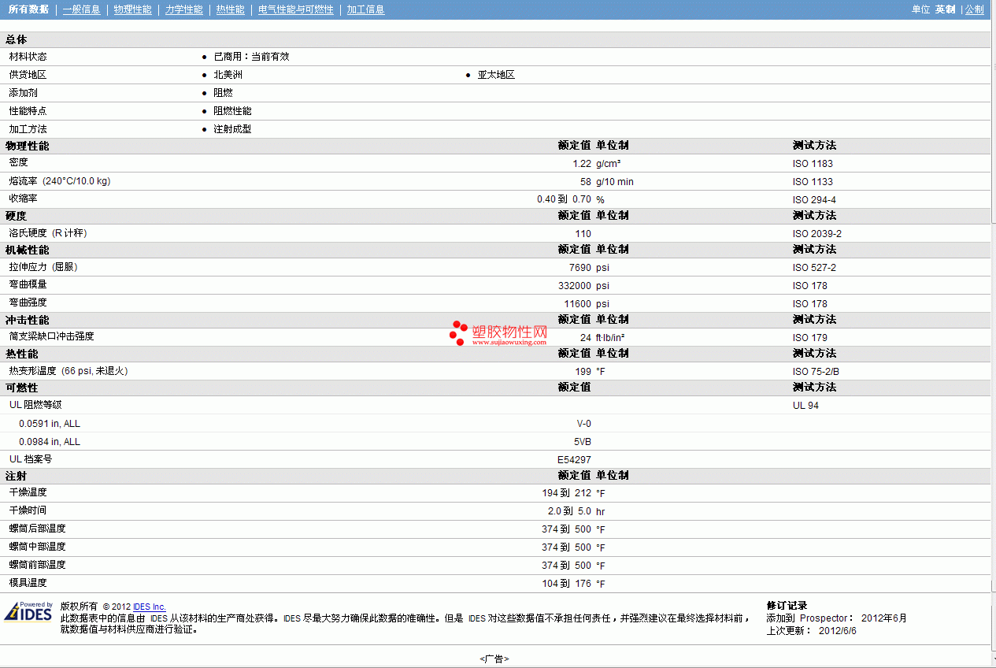Click the ISO 75-2/B test method
This screenshot has height=668, width=996.
(816, 372)
